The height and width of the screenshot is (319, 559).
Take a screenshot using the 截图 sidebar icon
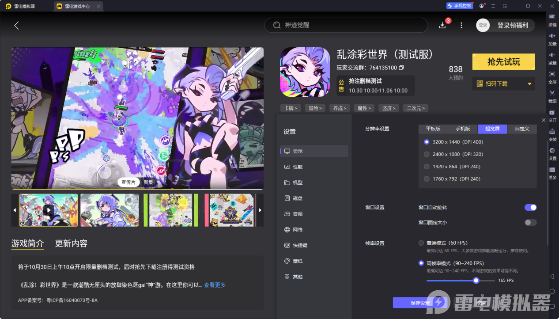pyautogui.click(x=551, y=95)
